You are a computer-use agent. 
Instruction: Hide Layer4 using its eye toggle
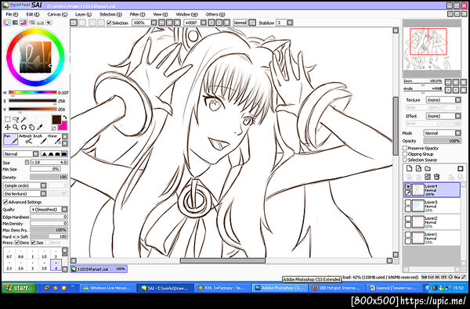pyautogui.click(x=408, y=186)
